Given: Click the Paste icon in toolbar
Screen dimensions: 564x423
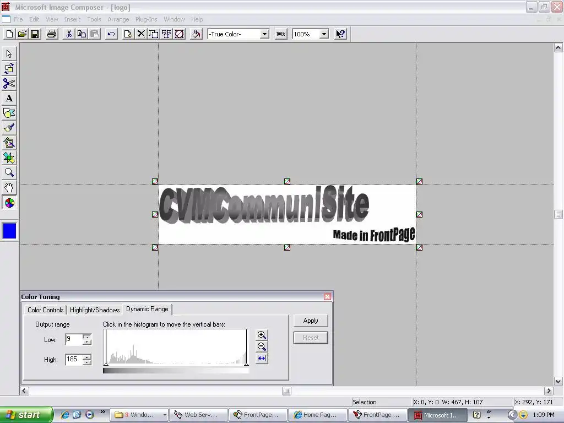Looking at the screenshot, I should pos(95,34).
